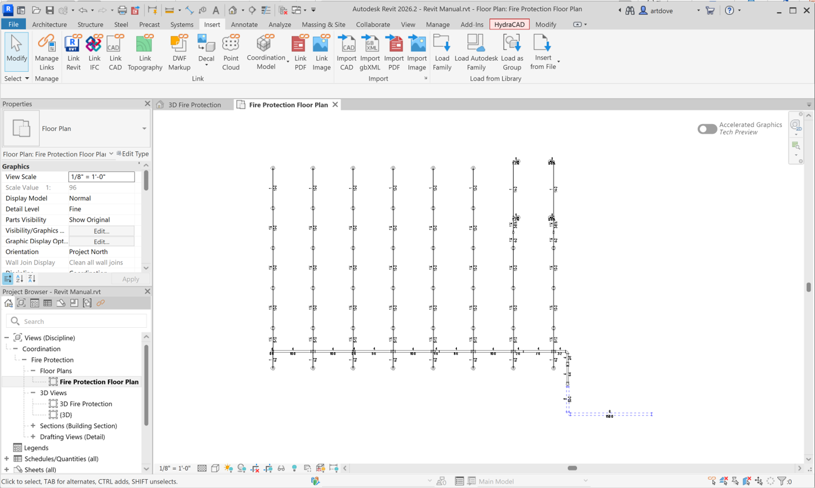The image size is (815, 488).
Task: Toggle Drag Elements on Selection
Action: pos(759,481)
